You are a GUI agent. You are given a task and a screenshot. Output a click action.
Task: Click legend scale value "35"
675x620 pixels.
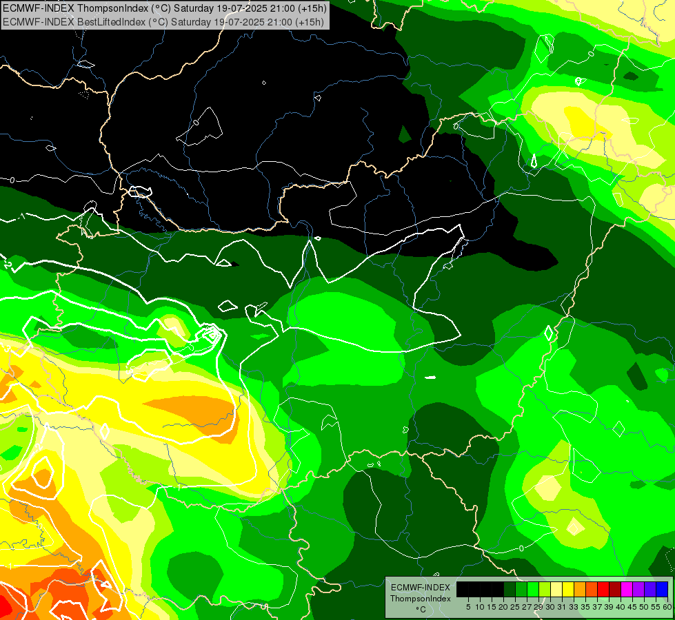585,607
